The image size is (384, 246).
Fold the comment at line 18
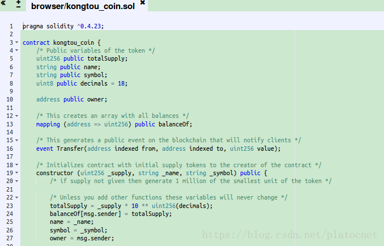16,165
